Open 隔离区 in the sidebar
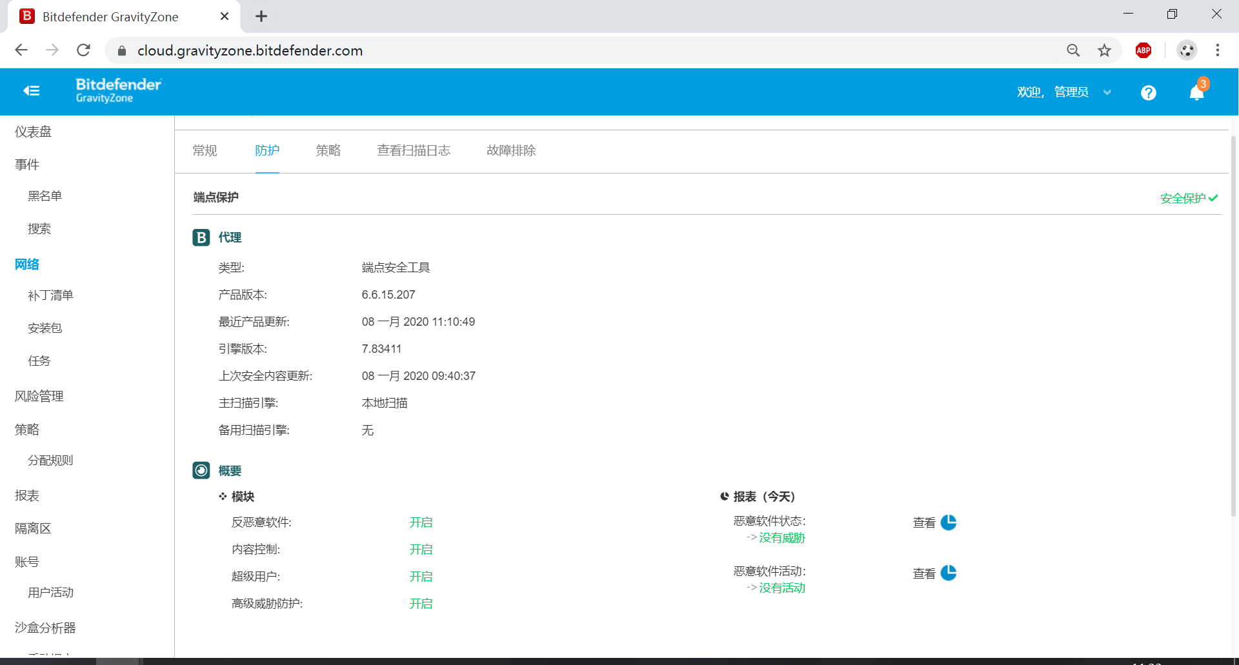Viewport: 1239px width, 665px height. [33, 529]
